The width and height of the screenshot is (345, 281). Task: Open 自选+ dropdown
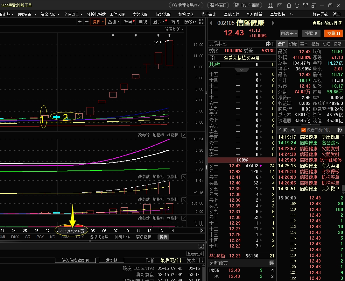289,33
